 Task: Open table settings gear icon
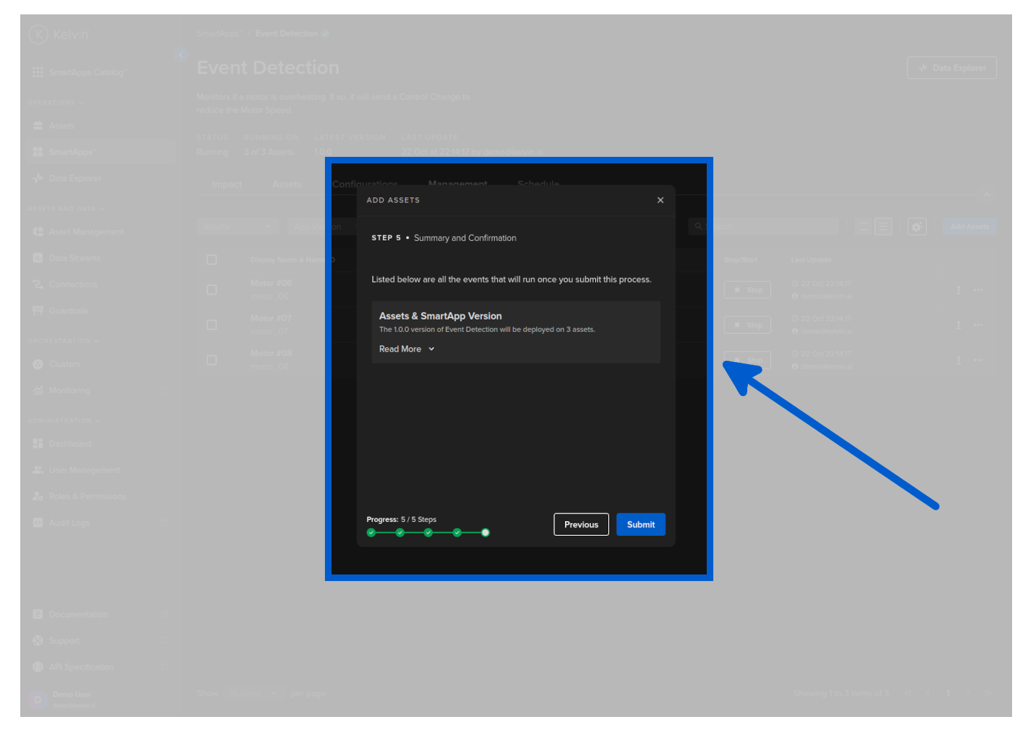point(917,227)
